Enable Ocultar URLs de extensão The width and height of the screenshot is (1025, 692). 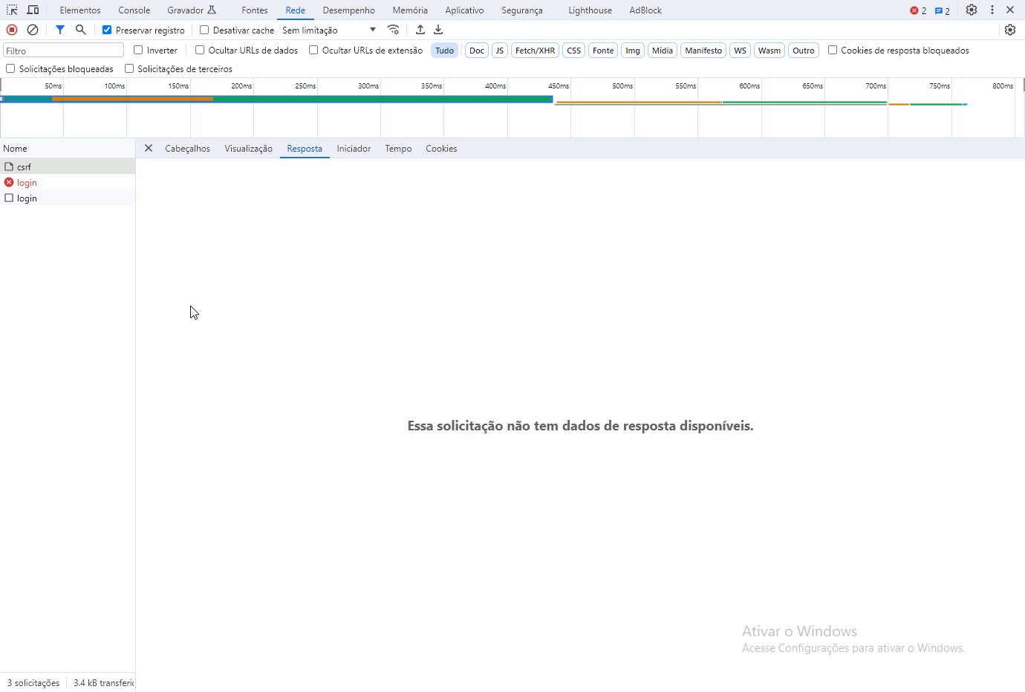(313, 50)
